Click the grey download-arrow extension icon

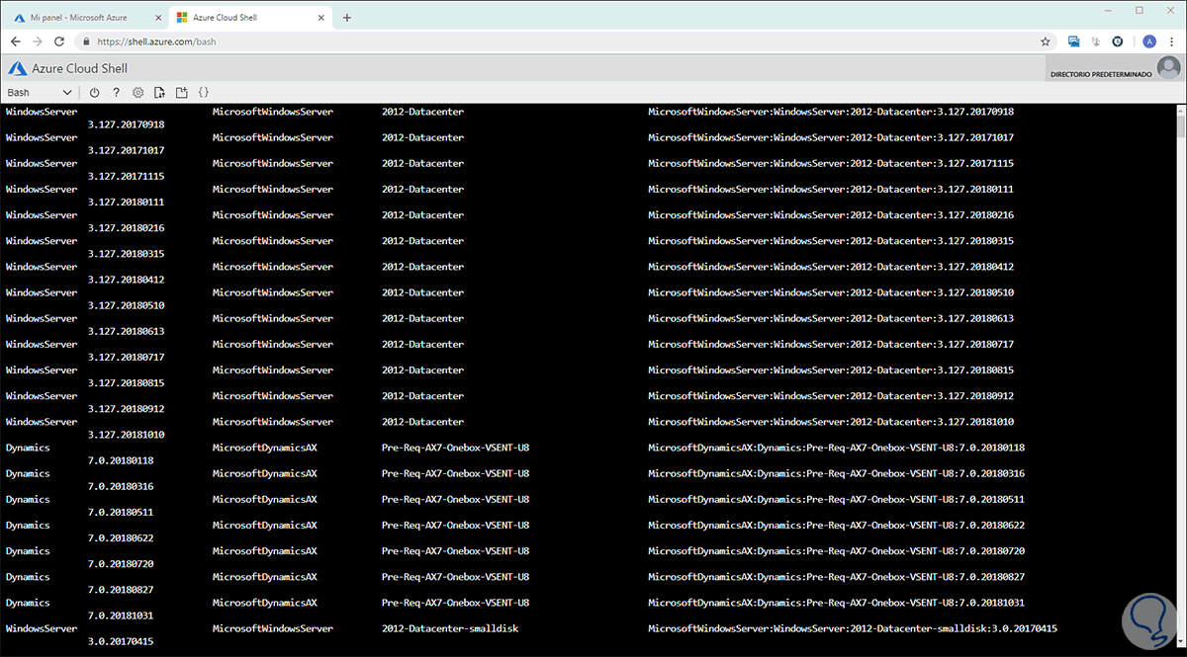pyautogui.click(x=1096, y=42)
